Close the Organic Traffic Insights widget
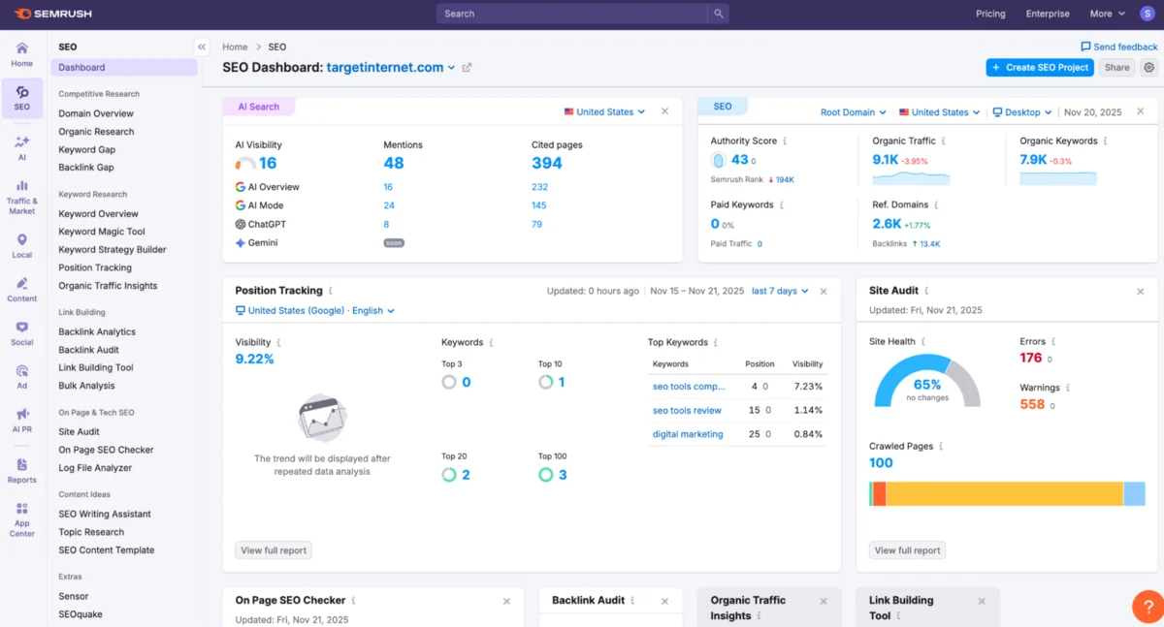The image size is (1164, 627). [824, 601]
